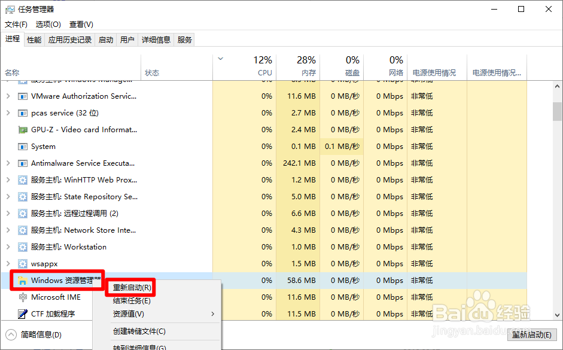Image resolution: width=563 pixels, height=350 pixels.
Task: Choose 重新启动(R) in context menu
Action: tap(132, 288)
